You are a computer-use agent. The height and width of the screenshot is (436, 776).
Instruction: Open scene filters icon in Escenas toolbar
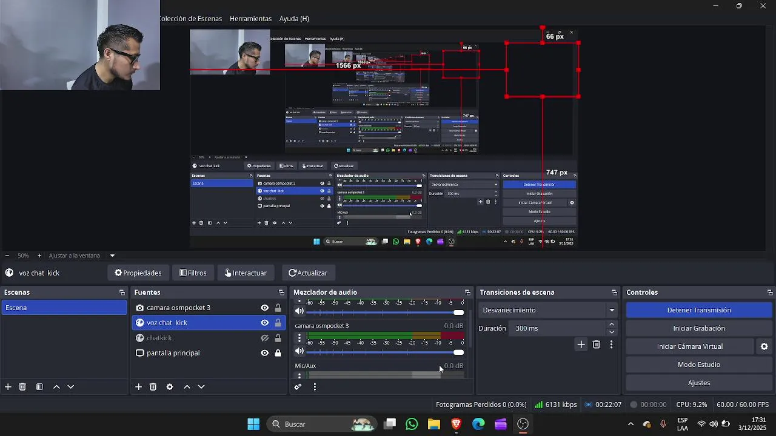(39, 386)
